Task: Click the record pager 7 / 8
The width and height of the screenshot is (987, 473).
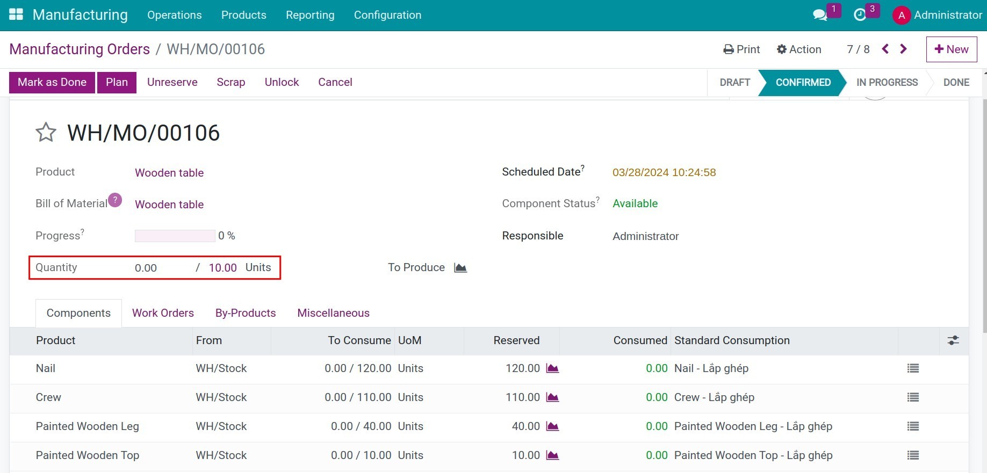Action: [x=858, y=49]
